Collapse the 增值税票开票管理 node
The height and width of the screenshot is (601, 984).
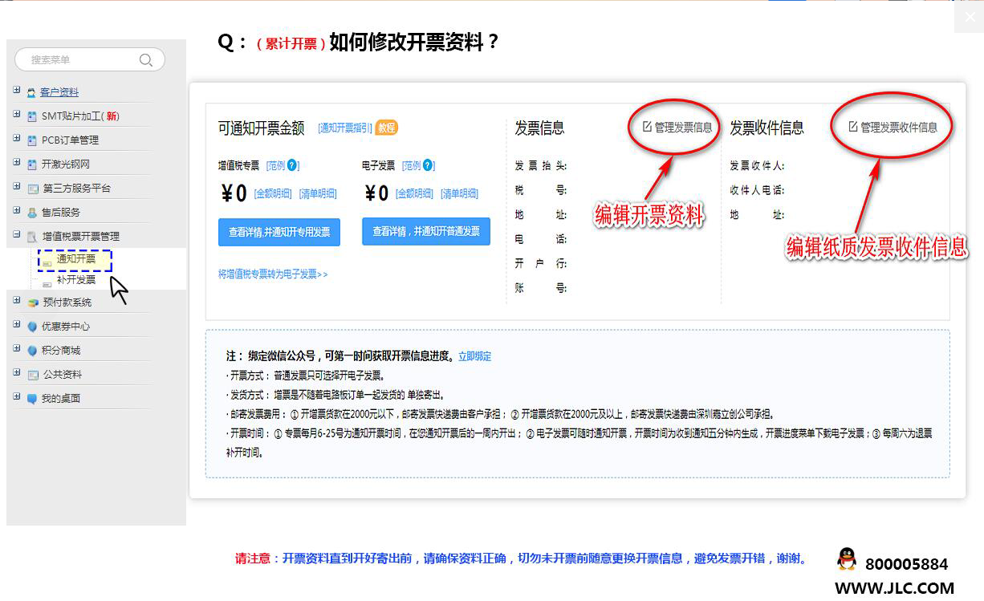point(17,236)
